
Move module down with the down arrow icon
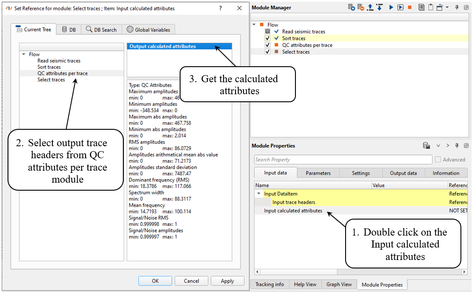pyautogui.click(x=379, y=8)
